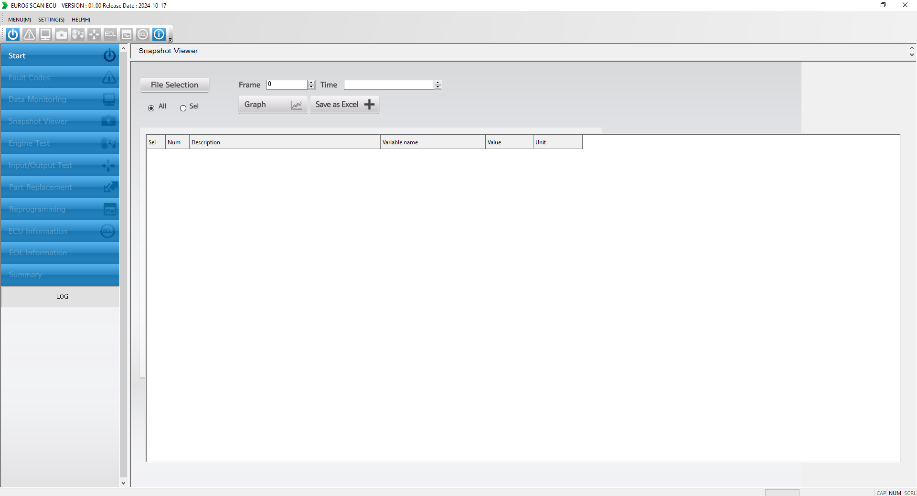
Task: Click the Snapshot Viewer header up arrow
Action: coord(912,48)
